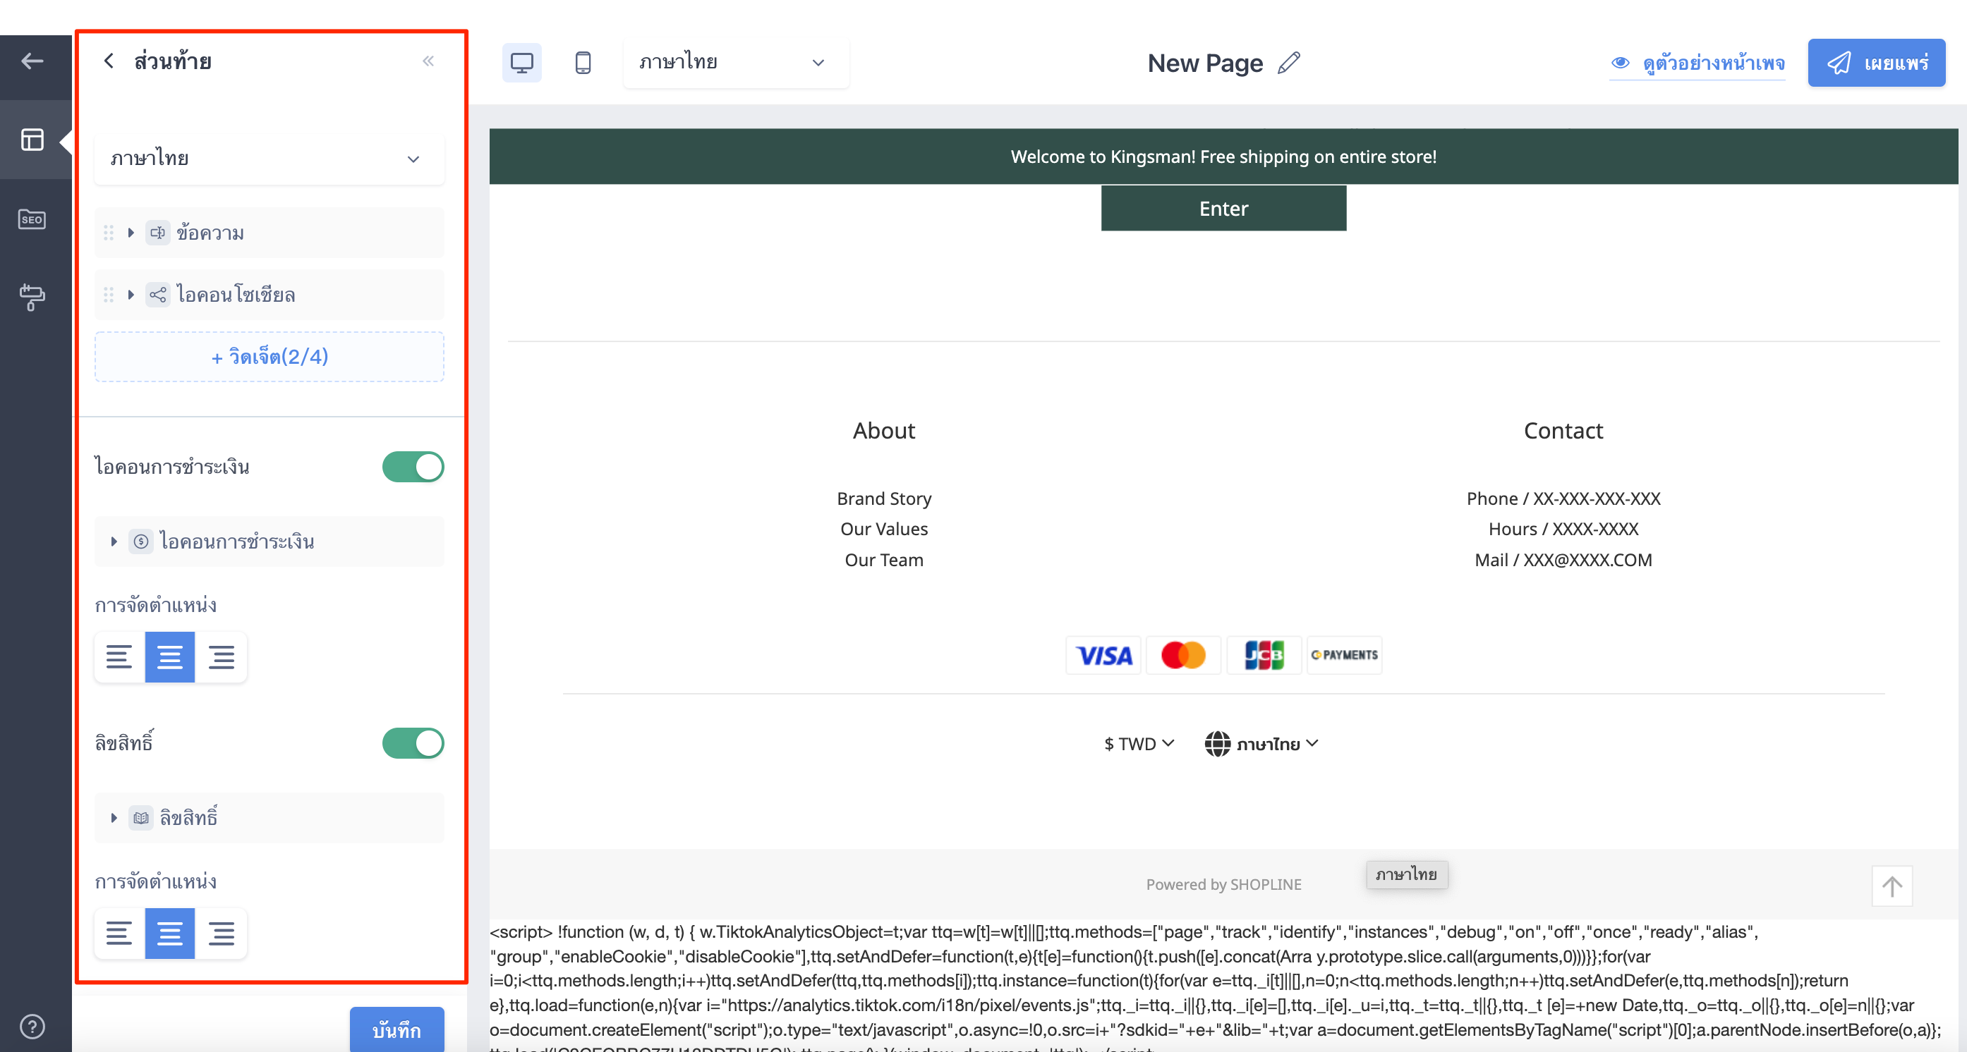Click the Mastercard payment icon in footer
Screen dimensions: 1967x1052
[1184, 655]
